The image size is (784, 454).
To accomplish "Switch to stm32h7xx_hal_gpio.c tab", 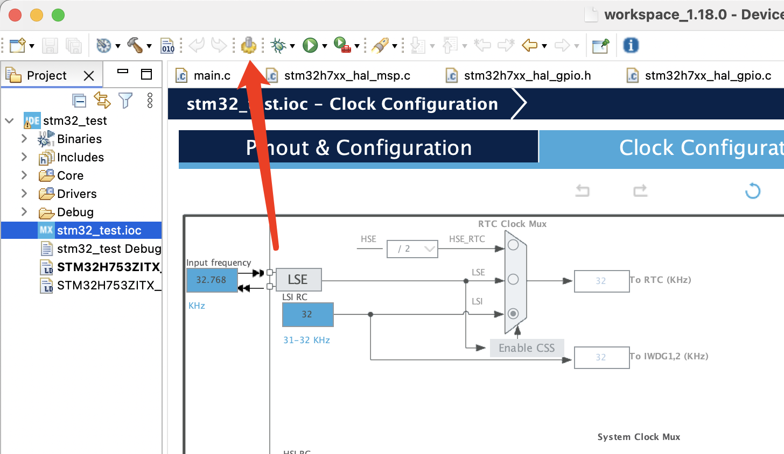I will (699, 76).
